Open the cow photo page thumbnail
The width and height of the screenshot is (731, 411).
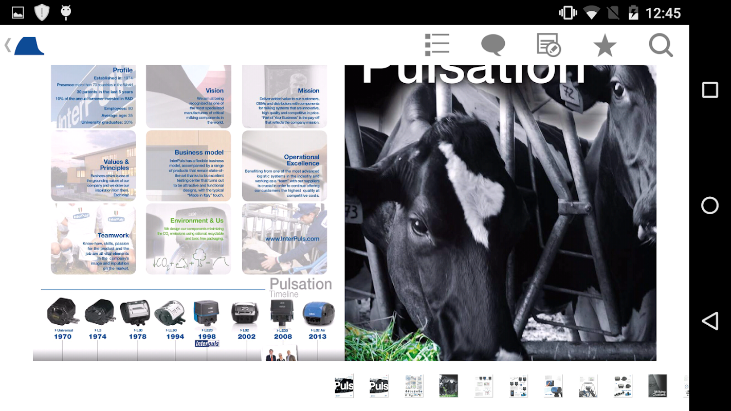[448, 385]
